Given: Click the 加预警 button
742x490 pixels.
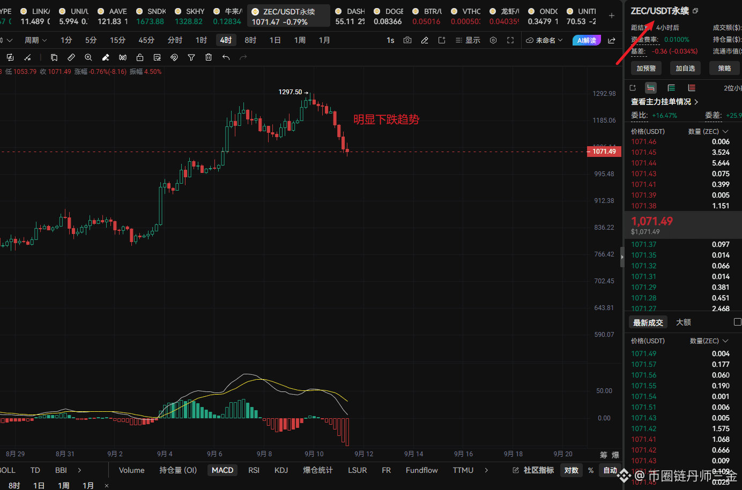Looking at the screenshot, I should pyautogui.click(x=646, y=68).
